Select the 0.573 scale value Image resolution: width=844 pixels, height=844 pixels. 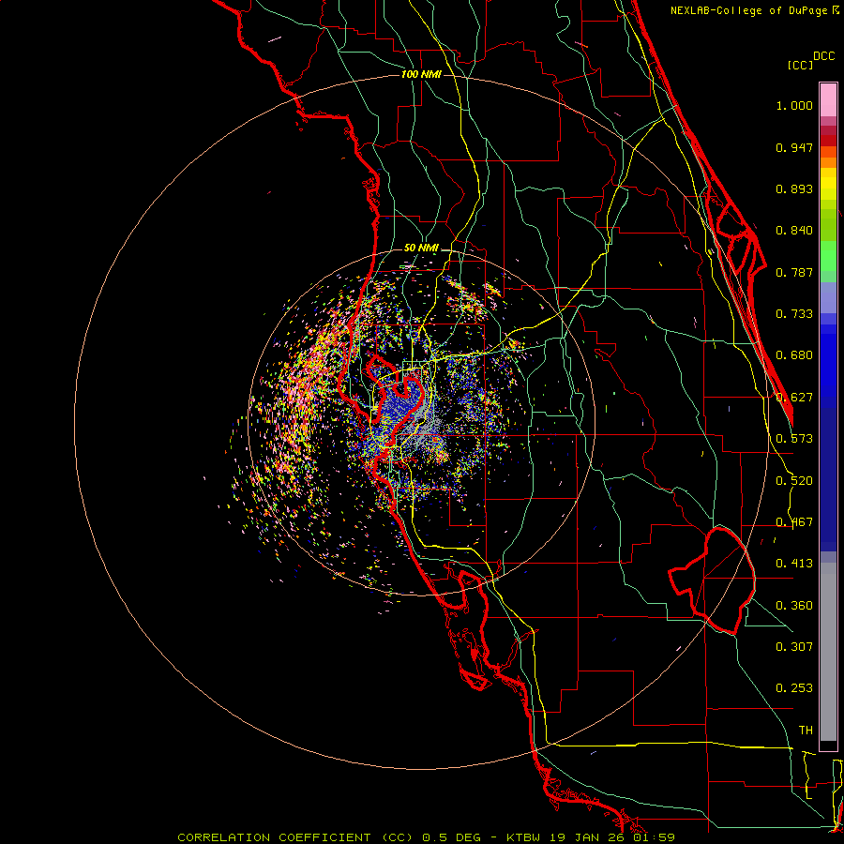pyautogui.click(x=794, y=439)
